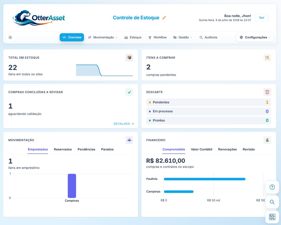The width and height of the screenshot is (281, 225).
Task: Click the shopping cart icon
Action: tap(267, 58)
